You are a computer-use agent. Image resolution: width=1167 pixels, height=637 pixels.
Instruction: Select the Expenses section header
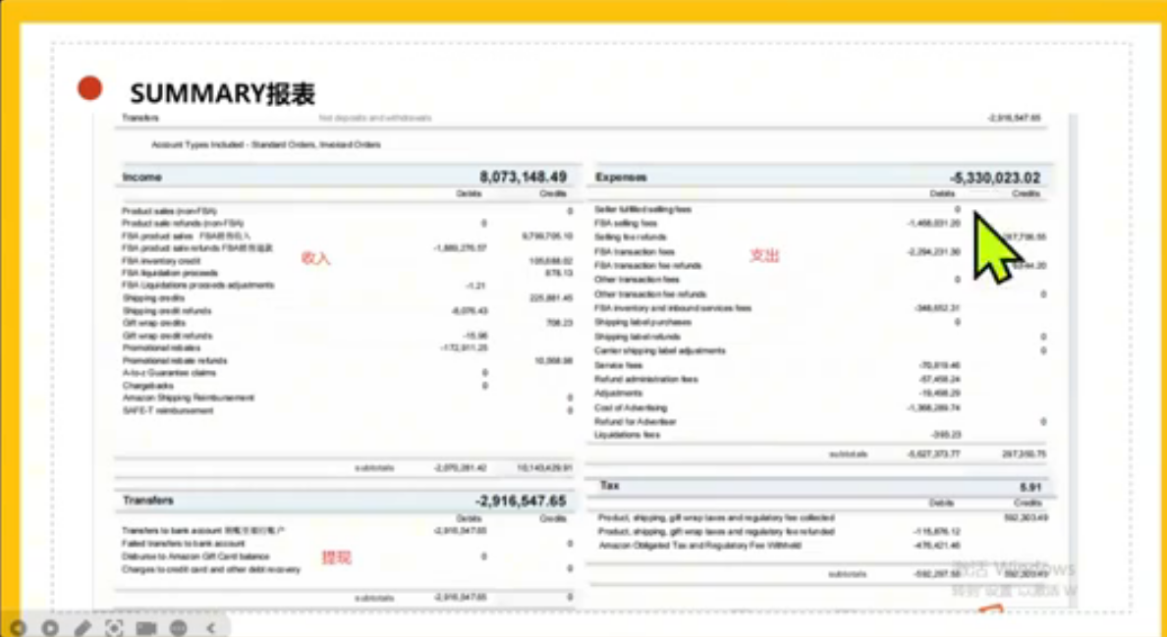[x=621, y=178]
